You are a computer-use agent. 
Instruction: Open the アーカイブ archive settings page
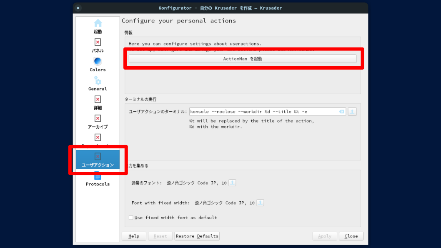click(x=98, y=122)
